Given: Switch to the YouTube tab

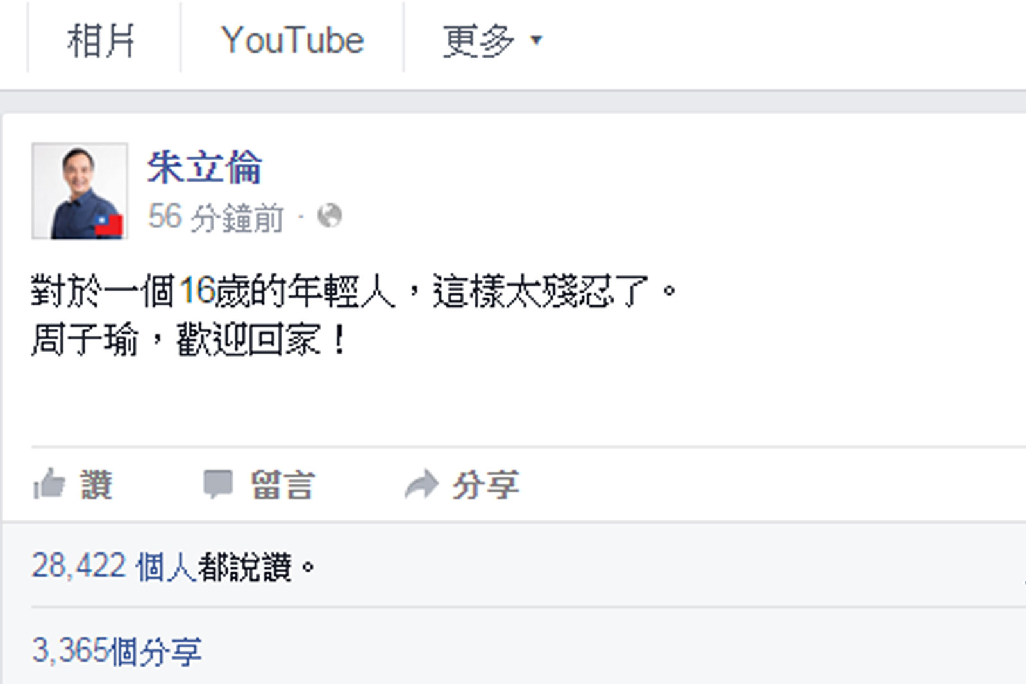Looking at the screenshot, I should click(x=292, y=40).
